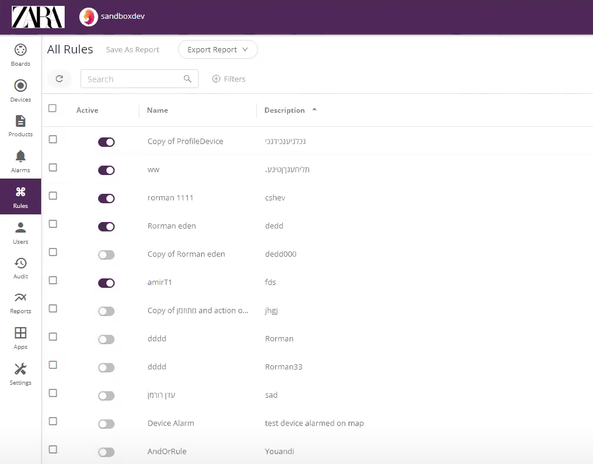Open the Users section

[20, 231]
